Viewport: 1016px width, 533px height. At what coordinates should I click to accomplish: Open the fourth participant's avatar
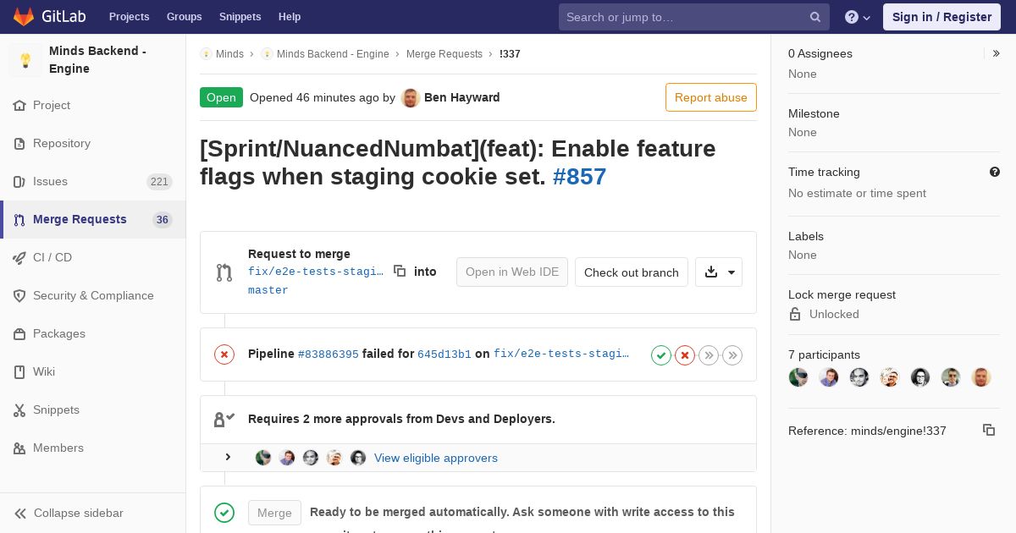[x=890, y=377]
